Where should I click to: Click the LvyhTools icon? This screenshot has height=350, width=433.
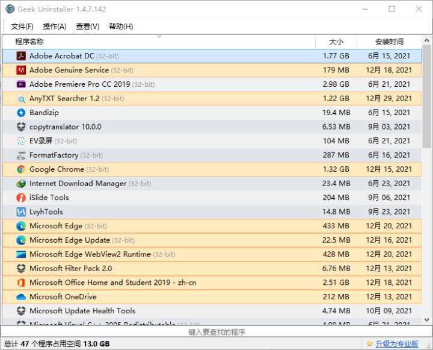(x=21, y=212)
